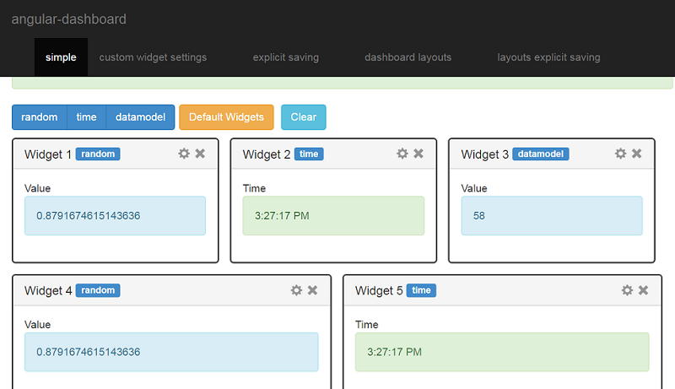This screenshot has width=675, height=389.
Task: Add a datamodel widget button
Action: pos(140,117)
